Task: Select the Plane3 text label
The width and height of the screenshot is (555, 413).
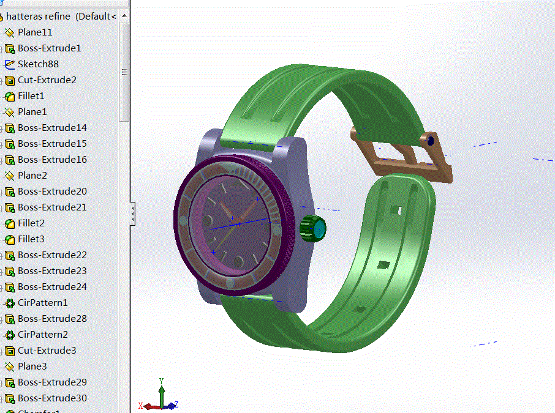Action: click(x=32, y=366)
